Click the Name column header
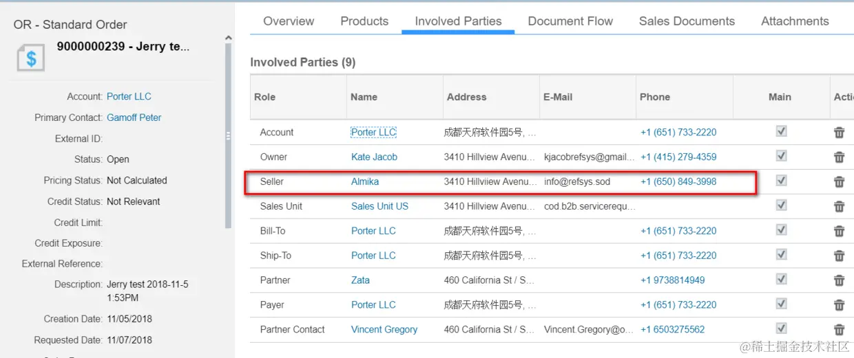 (x=364, y=97)
